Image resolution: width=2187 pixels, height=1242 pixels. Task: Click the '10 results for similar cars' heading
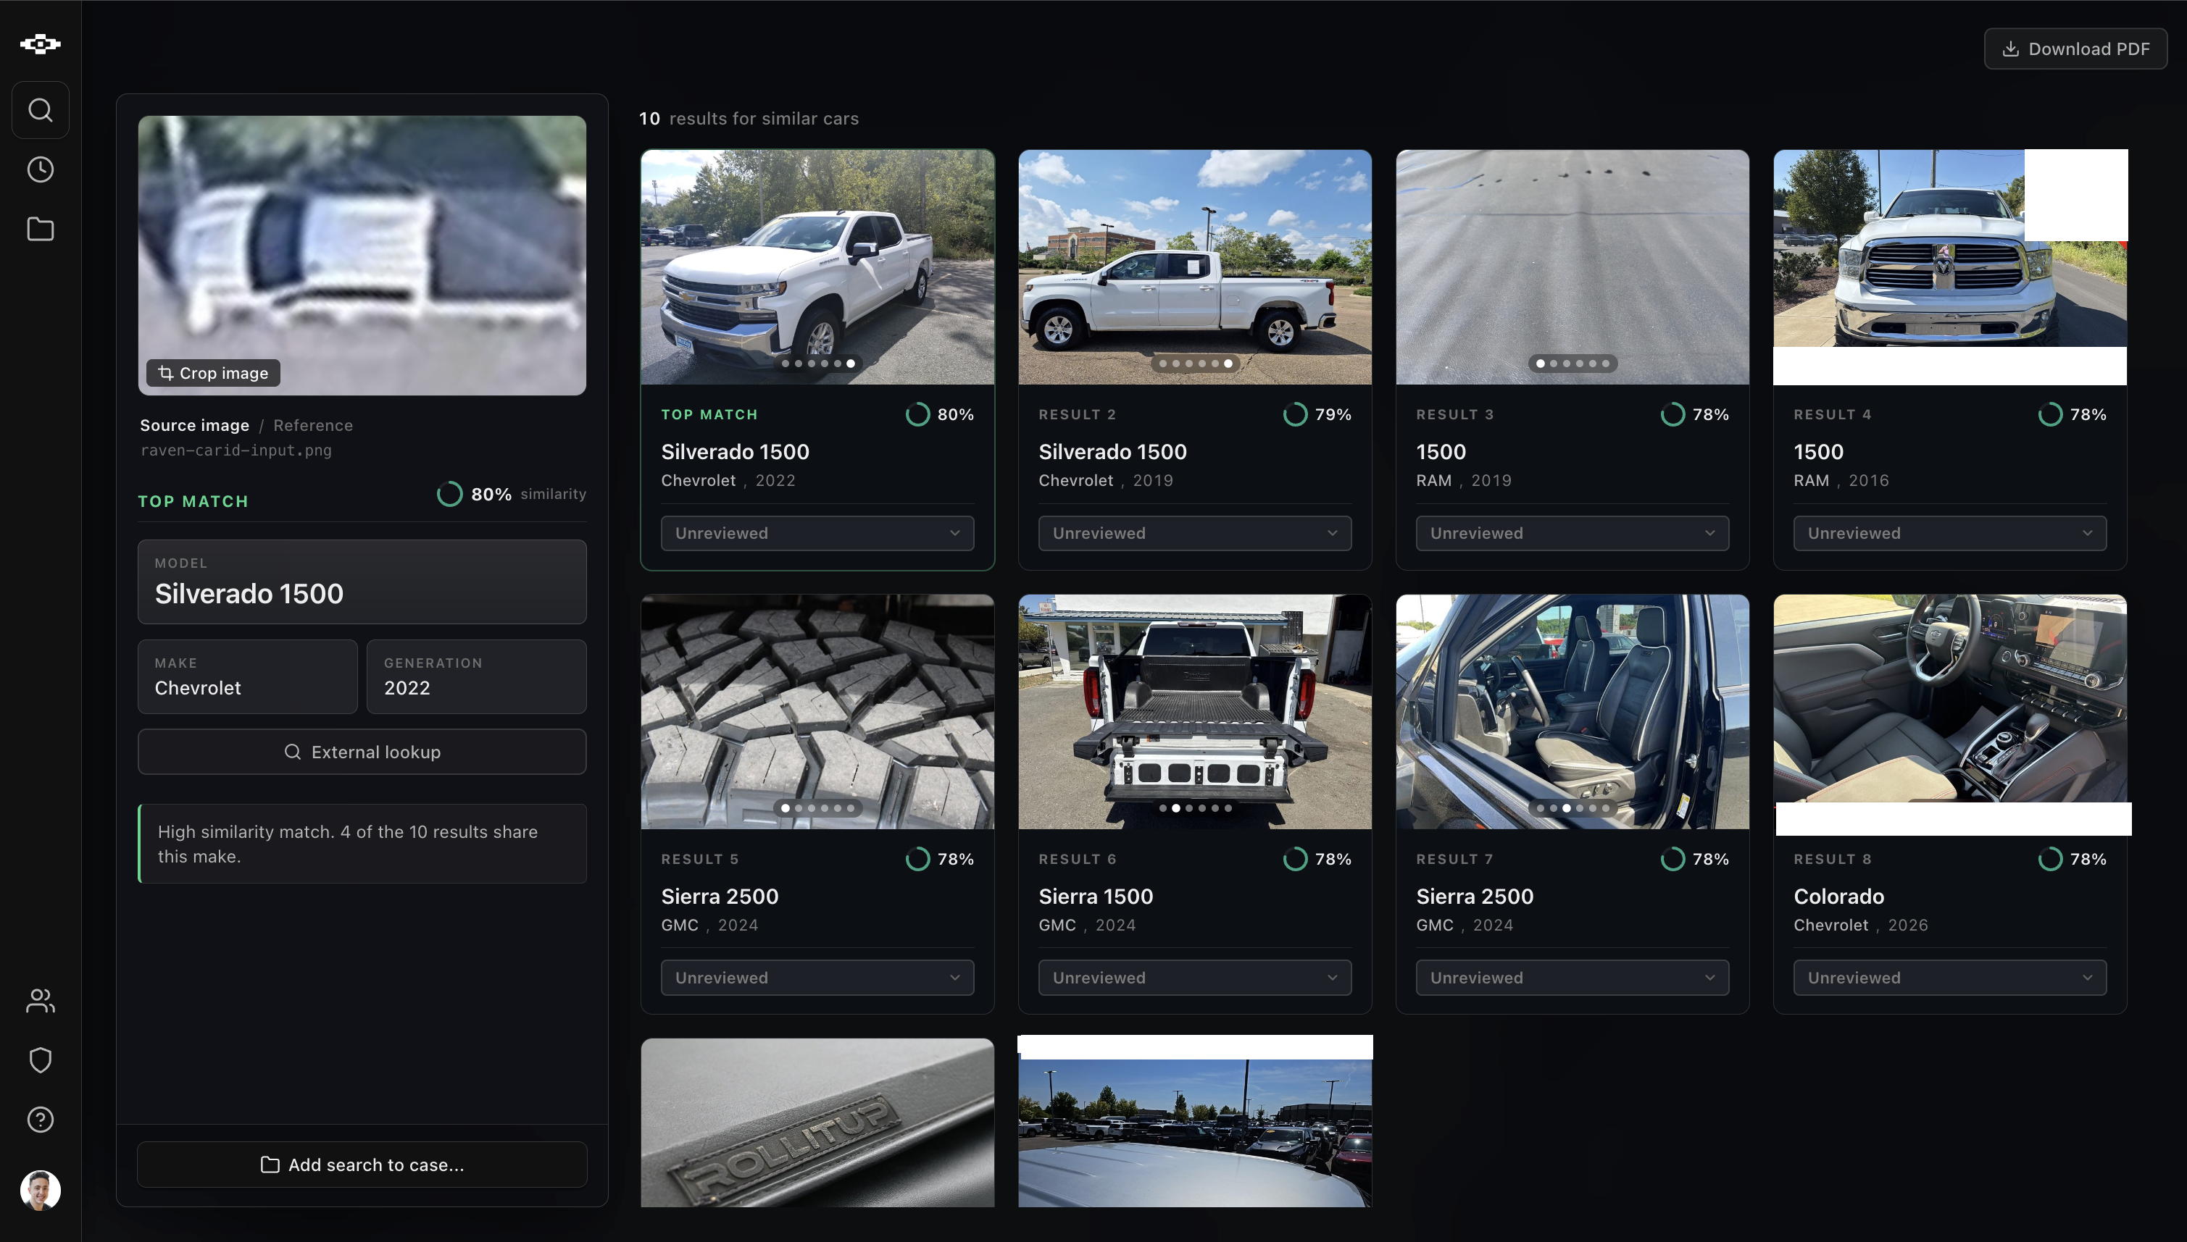pyautogui.click(x=749, y=119)
